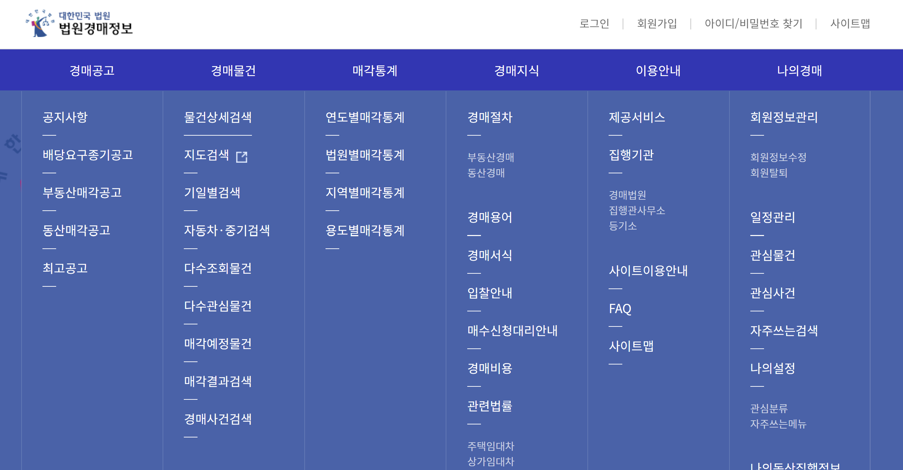Open 매각결과검색 submenu item
Image resolution: width=903 pixels, height=470 pixels.
218,381
